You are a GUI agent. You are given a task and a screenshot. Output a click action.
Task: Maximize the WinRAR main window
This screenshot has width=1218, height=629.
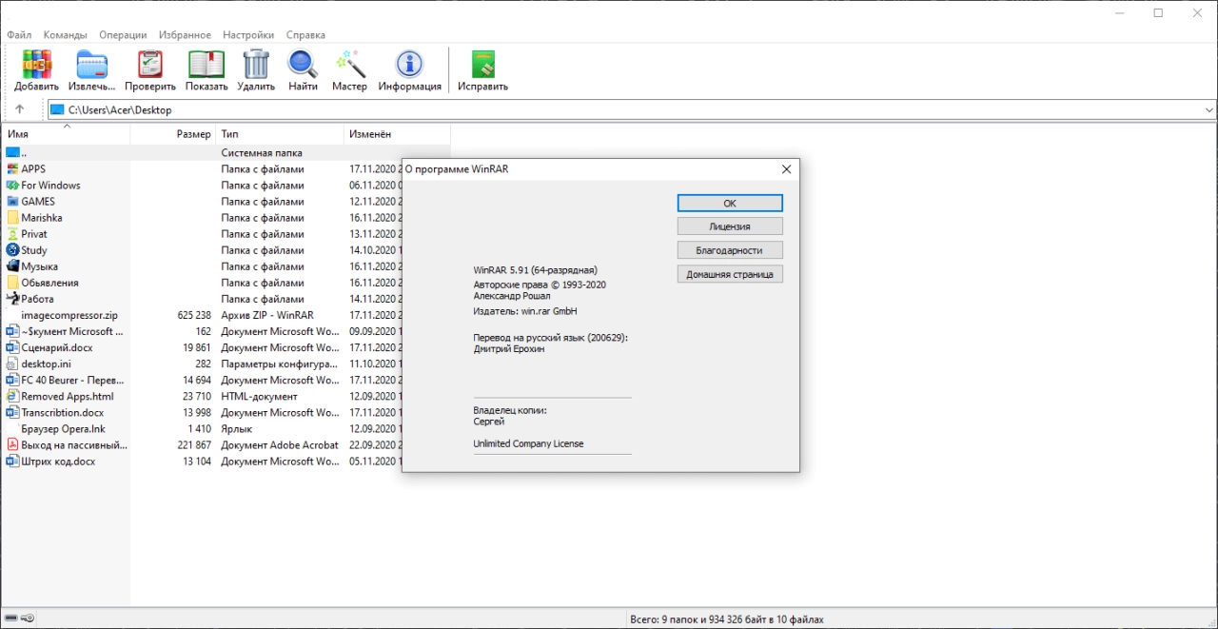click(x=1158, y=12)
